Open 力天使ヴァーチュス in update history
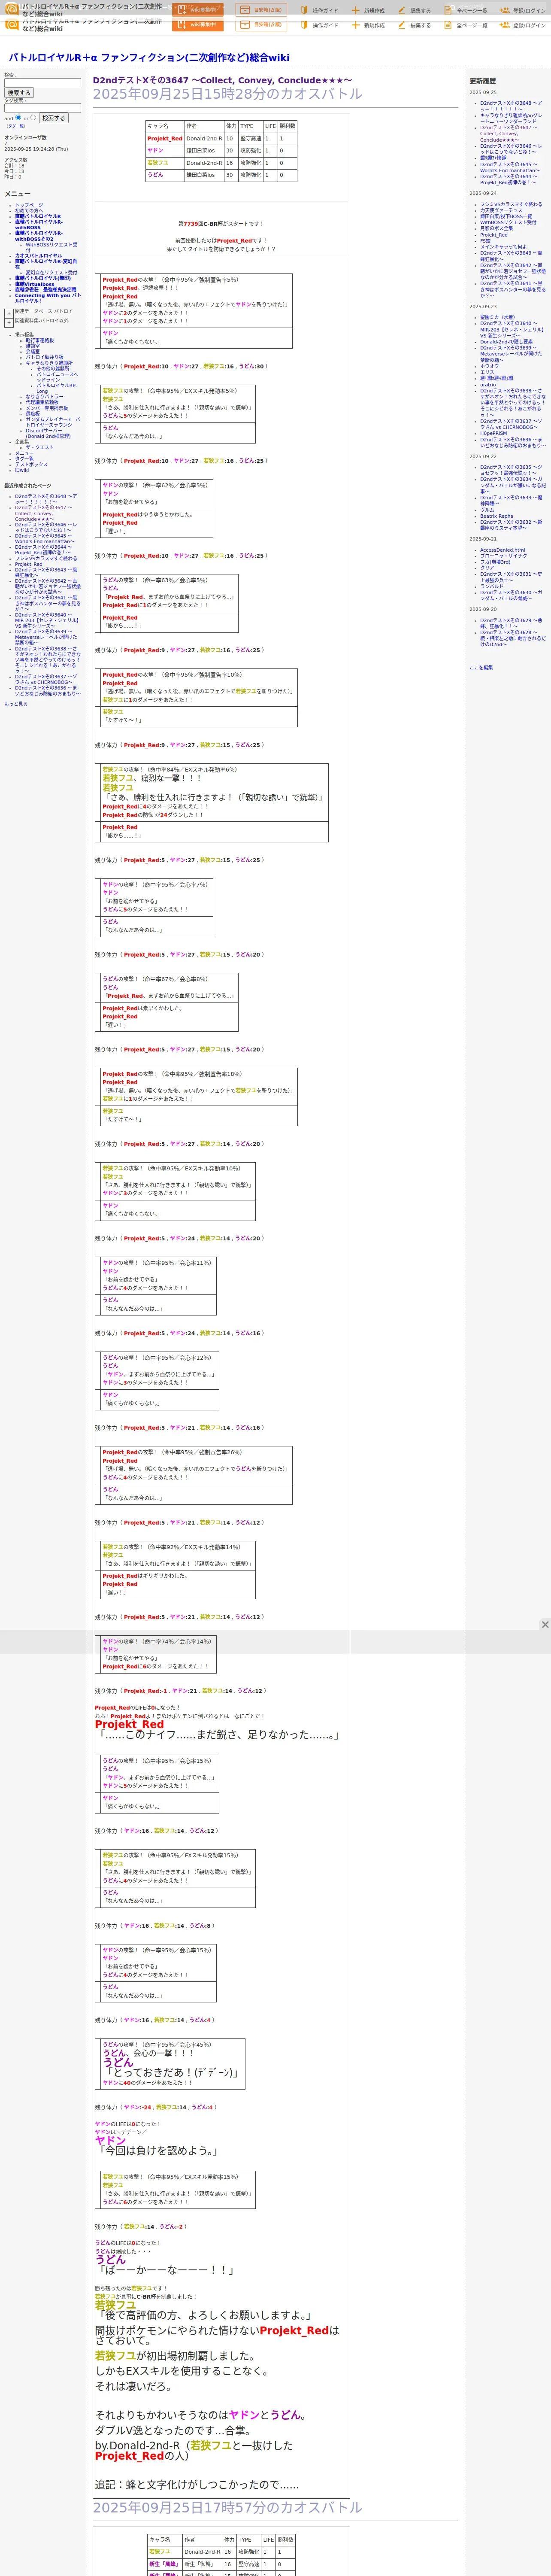The width and height of the screenshot is (551, 2576). pyautogui.click(x=501, y=211)
